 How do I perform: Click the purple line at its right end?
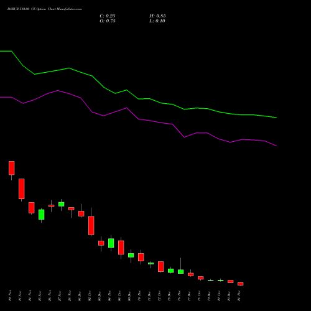click(276, 146)
